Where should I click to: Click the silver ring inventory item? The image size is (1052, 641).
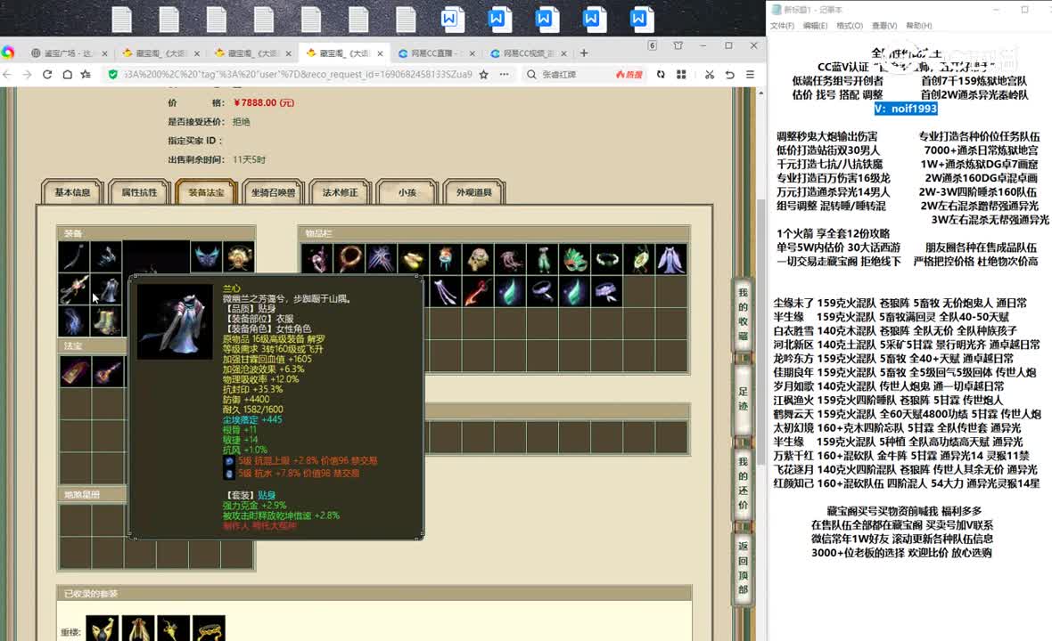[x=542, y=291]
